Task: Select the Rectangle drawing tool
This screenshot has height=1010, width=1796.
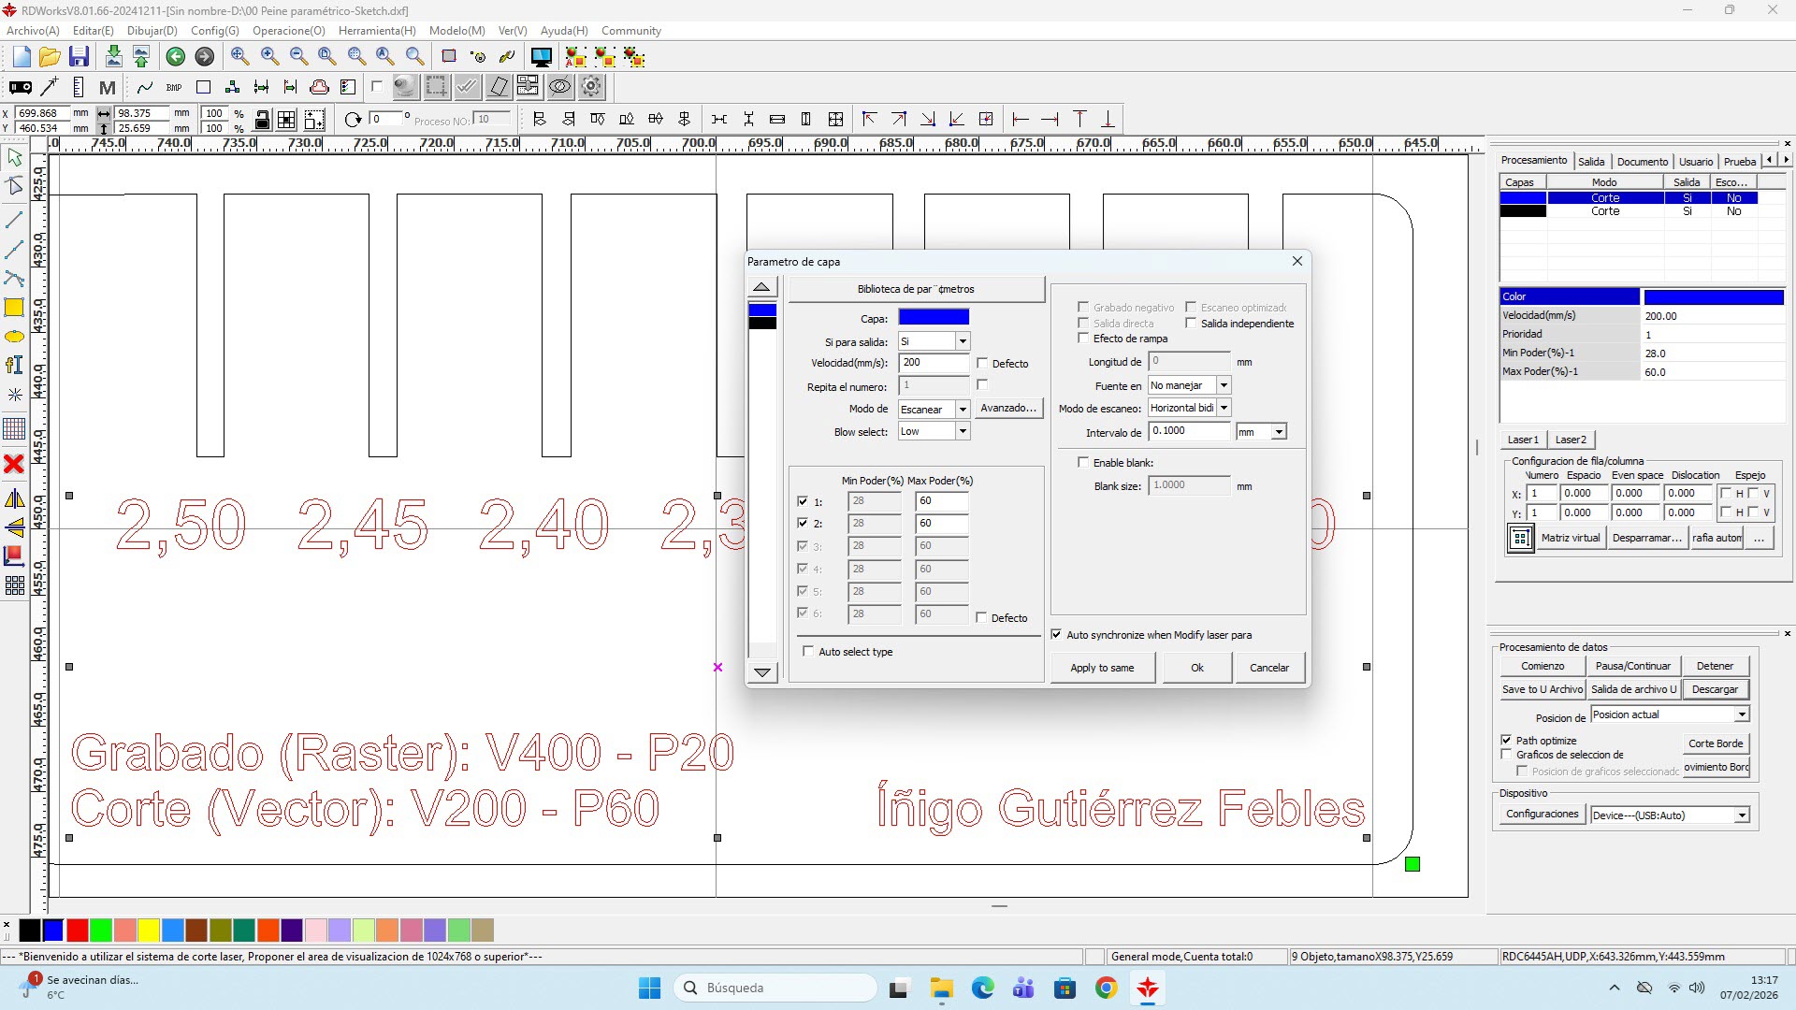Action: click(15, 307)
